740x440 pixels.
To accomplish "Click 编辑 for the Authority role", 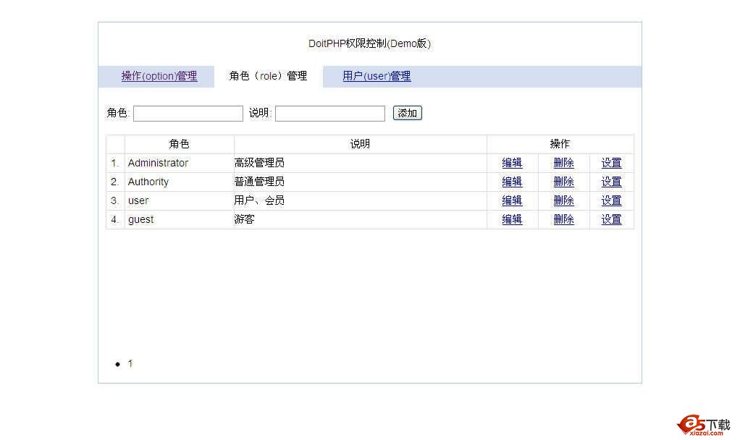I will point(512,182).
